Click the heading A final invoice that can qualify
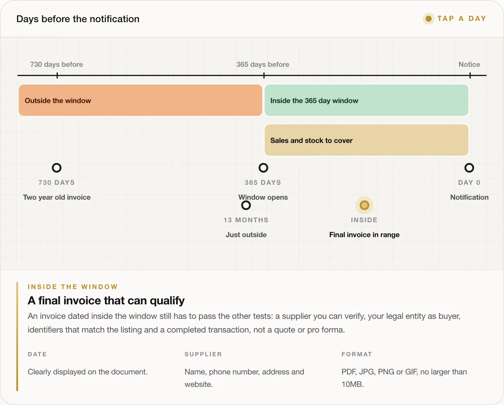The width and height of the screenshot is (504, 405). tap(106, 301)
